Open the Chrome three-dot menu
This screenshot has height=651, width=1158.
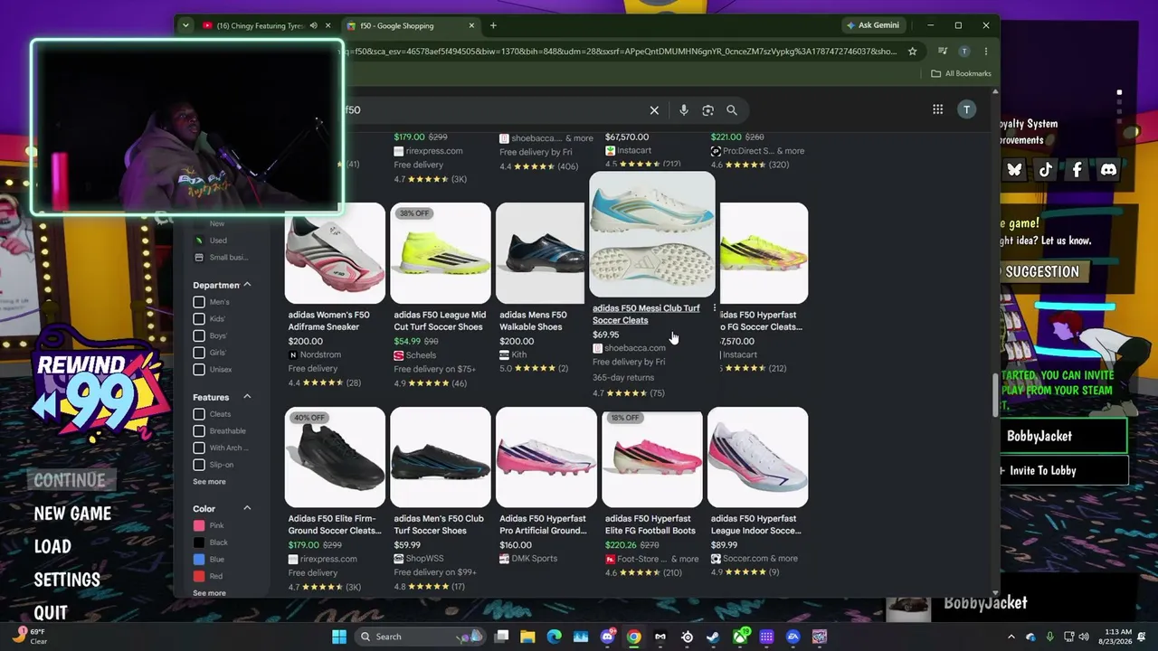986,52
